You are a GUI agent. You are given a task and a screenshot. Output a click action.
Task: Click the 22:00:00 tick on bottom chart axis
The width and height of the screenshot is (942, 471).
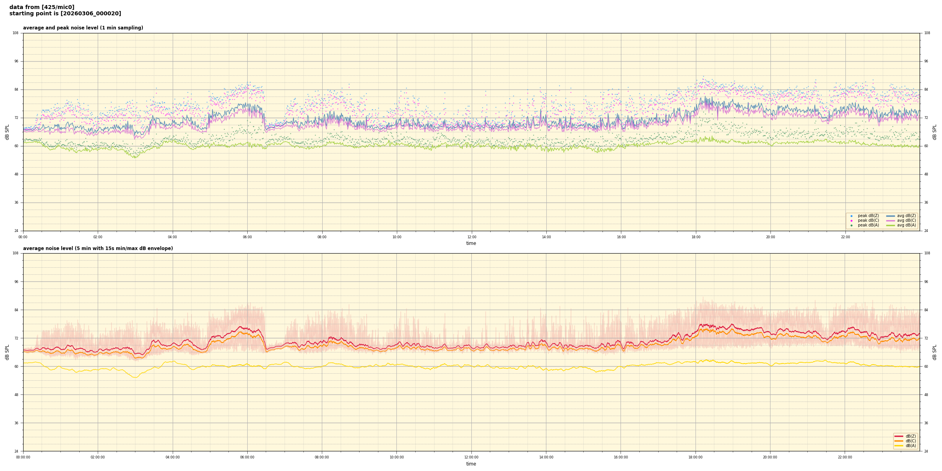click(x=845, y=457)
